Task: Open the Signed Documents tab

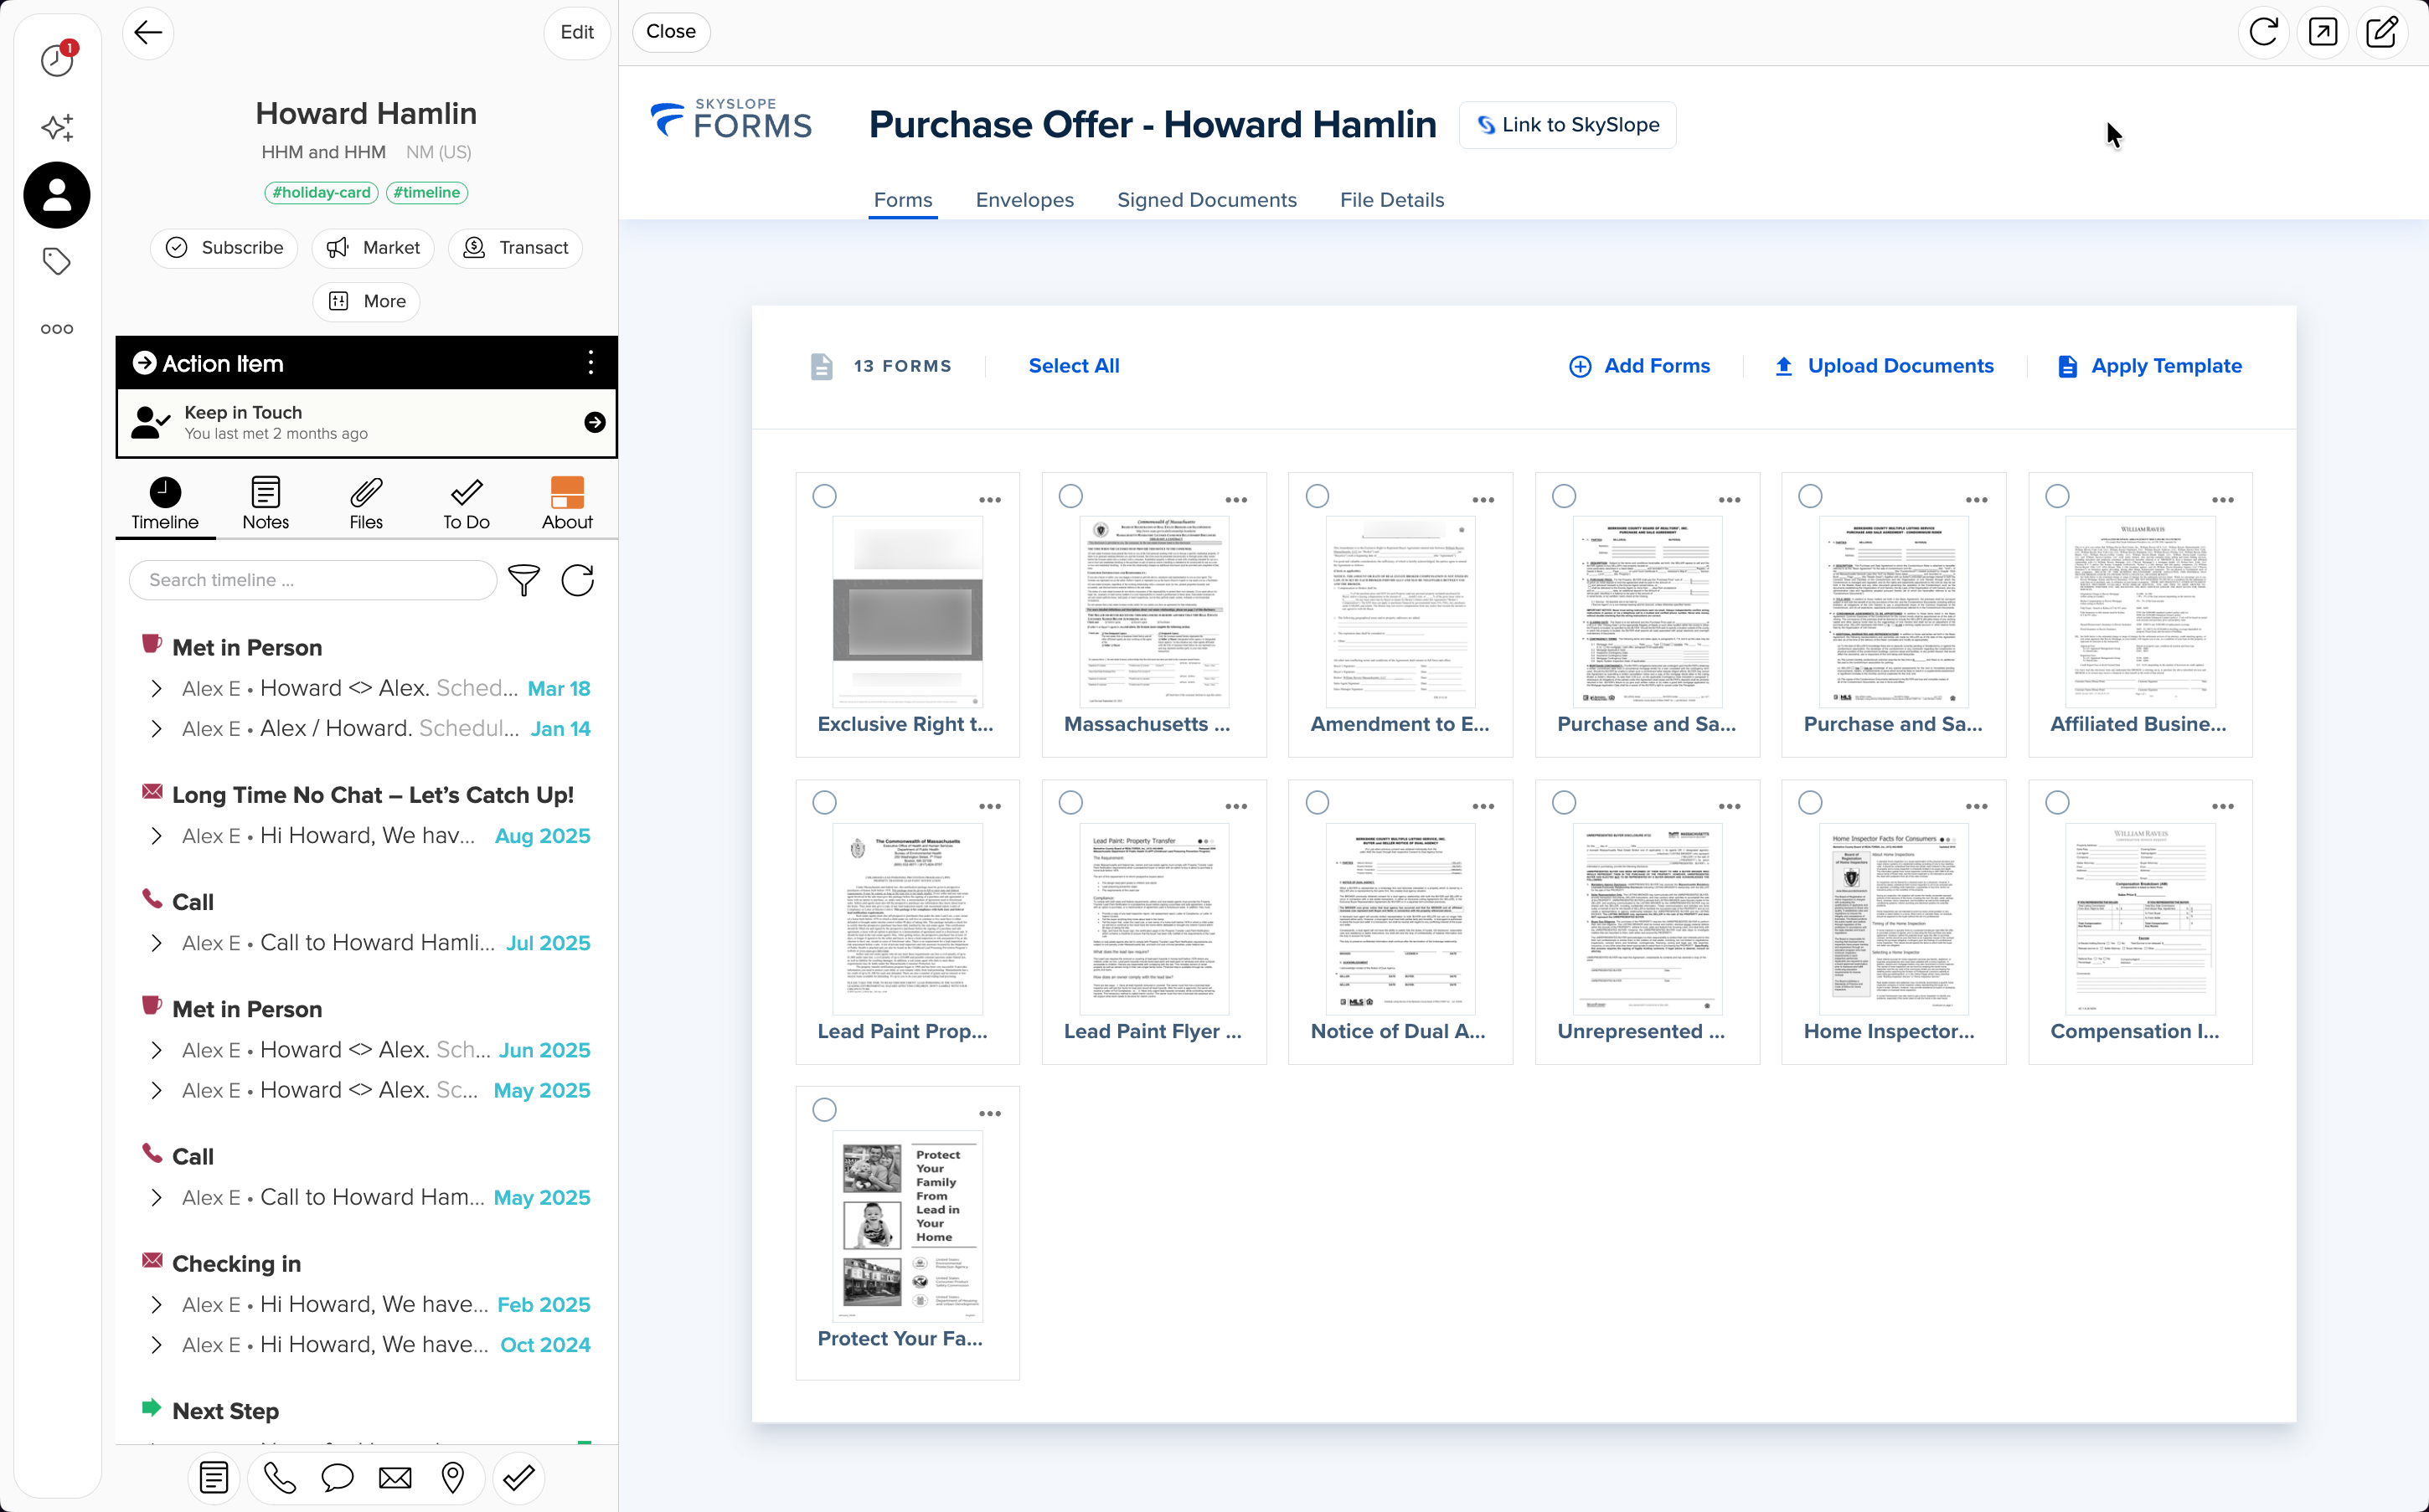Action: tap(1206, 200)
